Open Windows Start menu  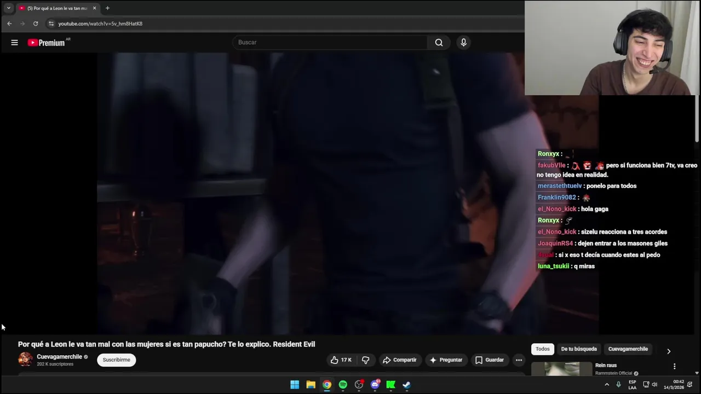[x=295, y=385]
